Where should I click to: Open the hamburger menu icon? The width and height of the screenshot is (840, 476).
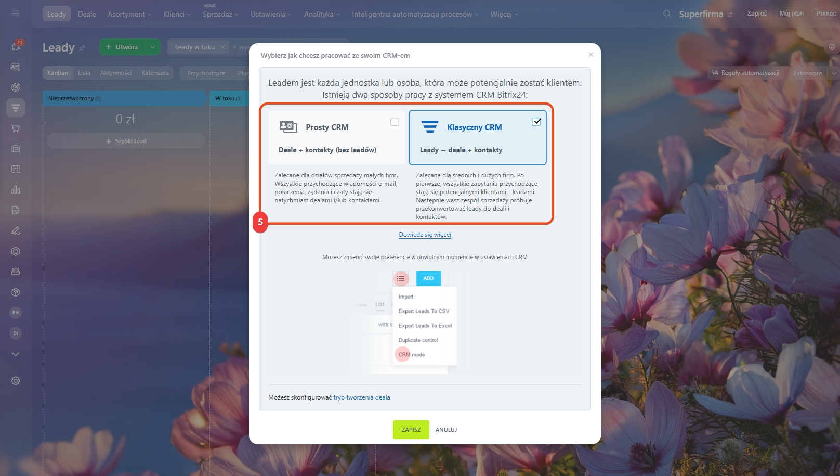[16, 14]
